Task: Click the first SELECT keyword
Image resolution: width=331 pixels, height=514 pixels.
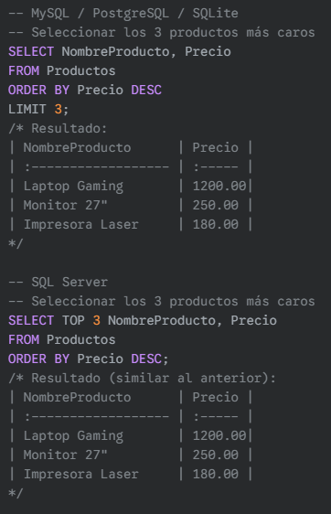Action: point(31,52)
